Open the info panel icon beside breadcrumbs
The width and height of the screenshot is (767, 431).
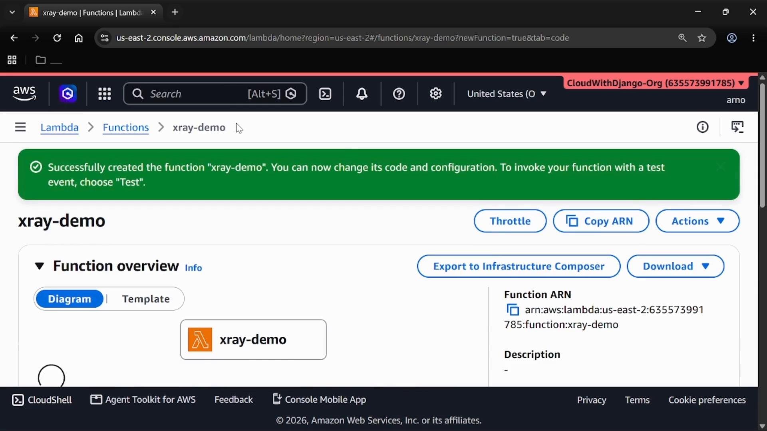pyautogui.click(x=703, y=127)
